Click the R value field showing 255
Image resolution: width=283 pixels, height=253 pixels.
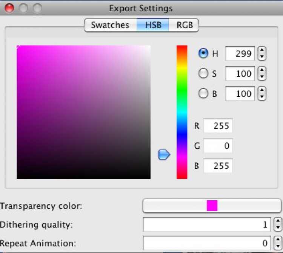click(x=218, y=126)
